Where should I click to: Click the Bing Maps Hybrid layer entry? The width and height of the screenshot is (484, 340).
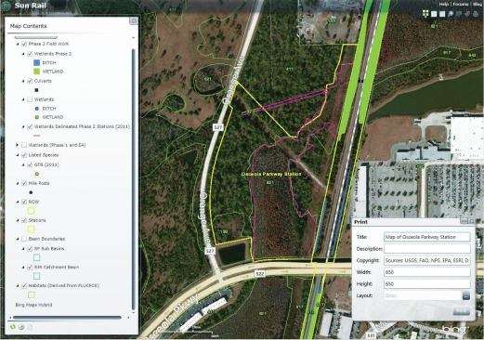coord(33,305)
